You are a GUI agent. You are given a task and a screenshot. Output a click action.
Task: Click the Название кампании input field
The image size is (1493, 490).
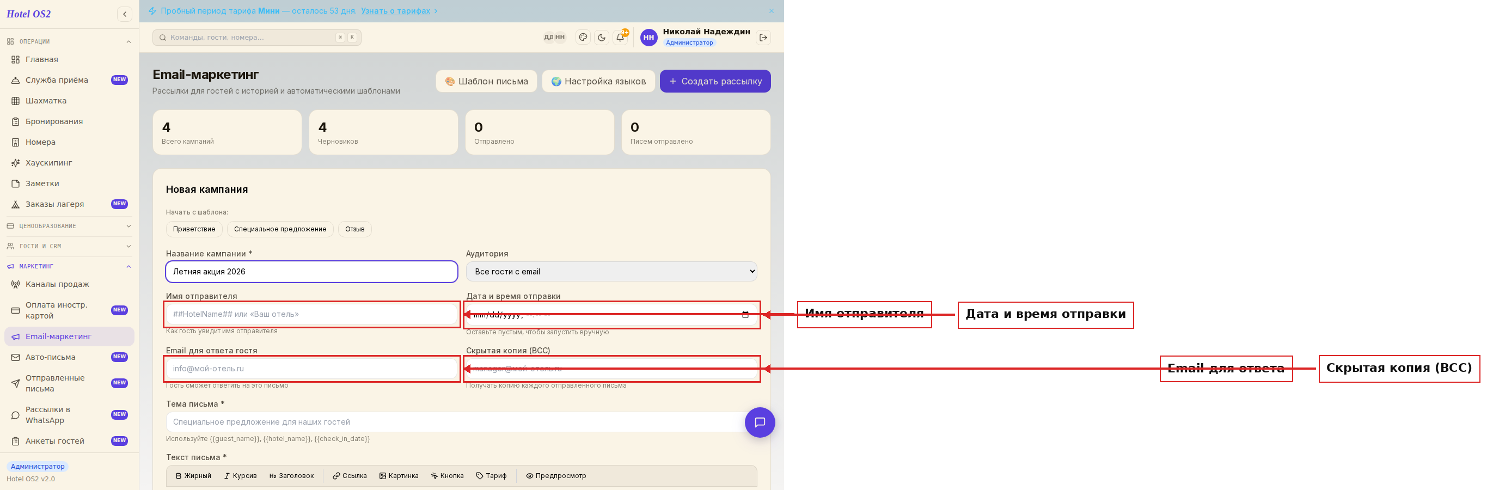(x=312, y=272)
